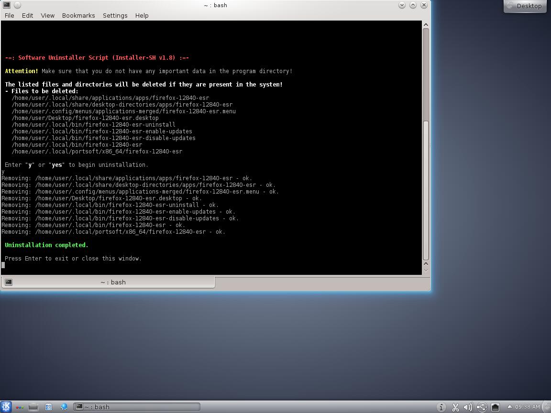
Task: Open the File menu in Konsole
Action: pos(10,15)
